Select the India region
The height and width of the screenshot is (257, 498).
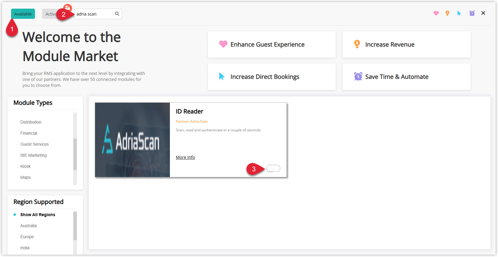(x=25, y=248)
